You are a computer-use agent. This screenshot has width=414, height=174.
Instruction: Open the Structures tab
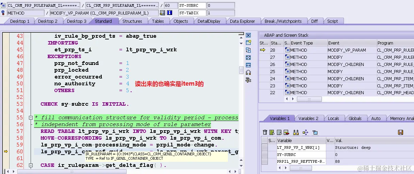132,21
